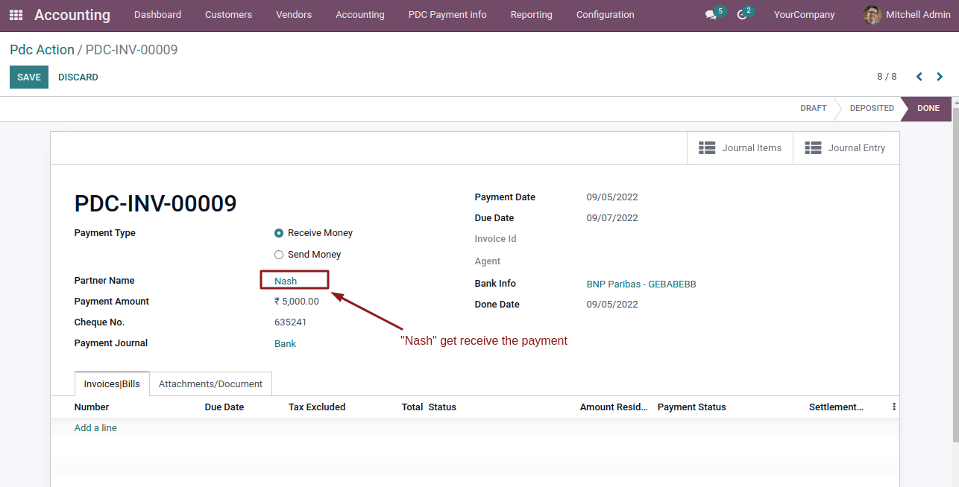Go back to Pdc Action breadcrumb

[x=42, y=50]
